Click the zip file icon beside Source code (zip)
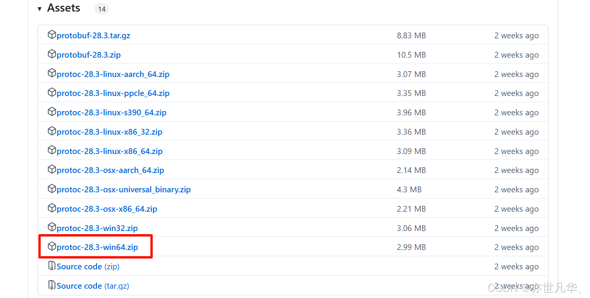590x298 pixels. click(x=52, y=266)
